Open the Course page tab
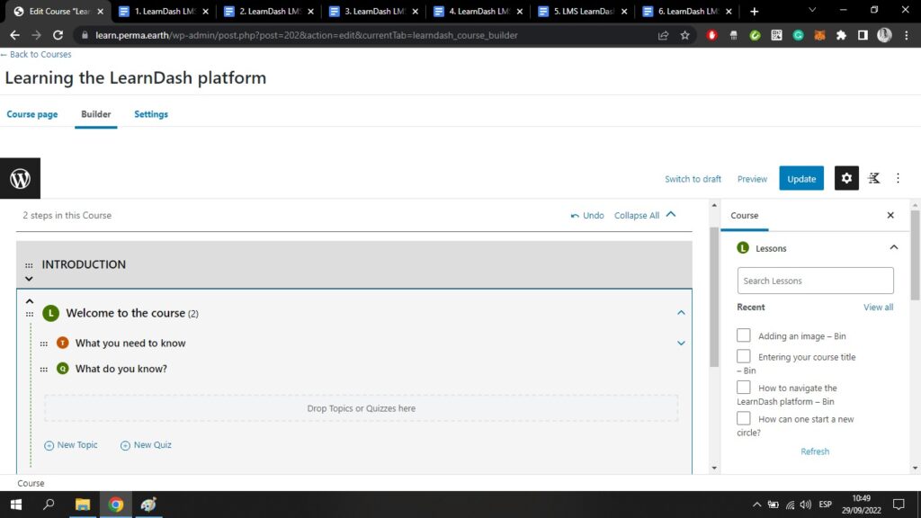921x518 pixels. click(32, 114)
